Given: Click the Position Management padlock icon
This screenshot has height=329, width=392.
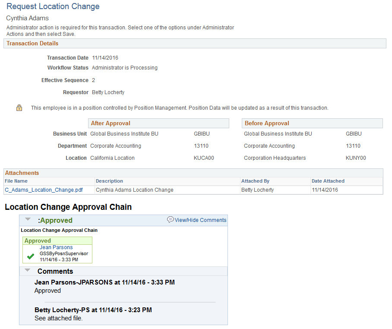Looking at the screenshot, I should 19,108.
